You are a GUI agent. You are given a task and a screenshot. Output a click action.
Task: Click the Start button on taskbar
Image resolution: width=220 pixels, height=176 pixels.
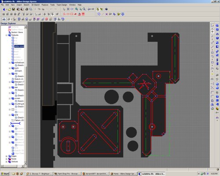[x=5, y=174]
